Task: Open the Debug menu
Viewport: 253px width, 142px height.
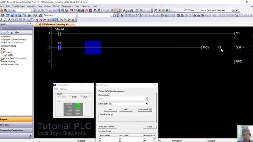Action: [x=56, y=6]
